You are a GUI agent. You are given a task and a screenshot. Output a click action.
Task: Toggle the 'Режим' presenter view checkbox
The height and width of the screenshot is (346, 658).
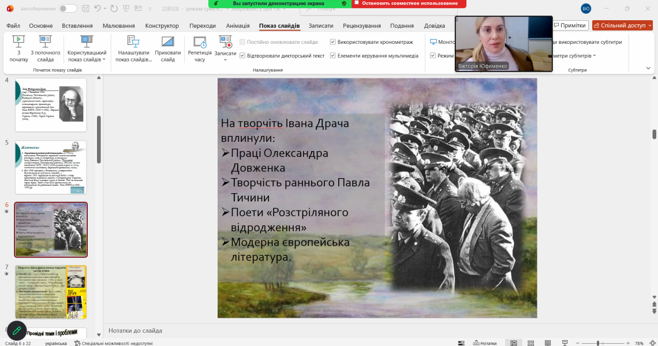433,55
